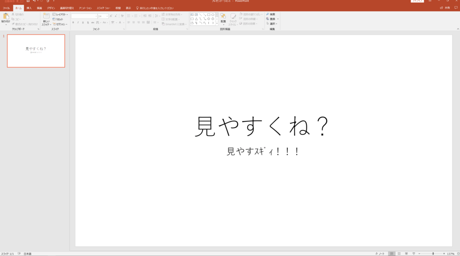Click the bullet list icon

pos(129,16)
